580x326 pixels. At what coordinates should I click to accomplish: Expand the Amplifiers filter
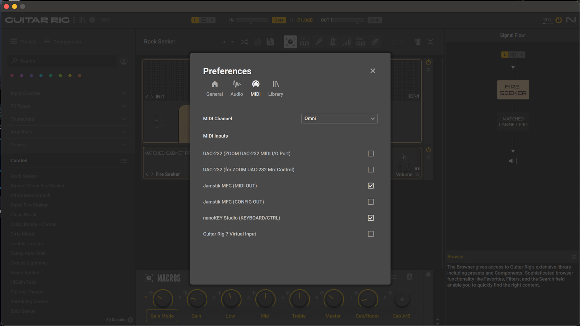(x=69, y=132)
